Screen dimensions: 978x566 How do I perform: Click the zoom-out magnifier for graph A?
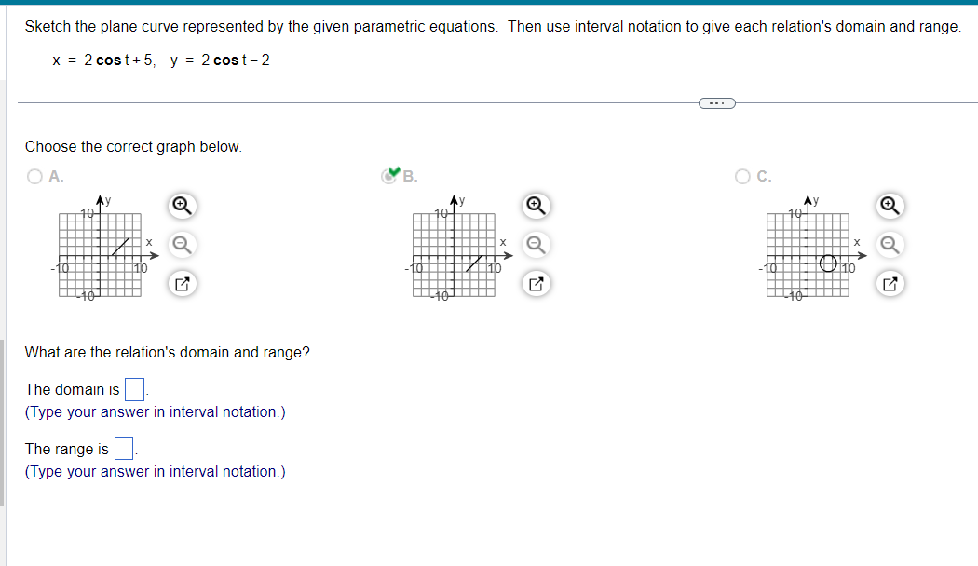tap(182, 244)
